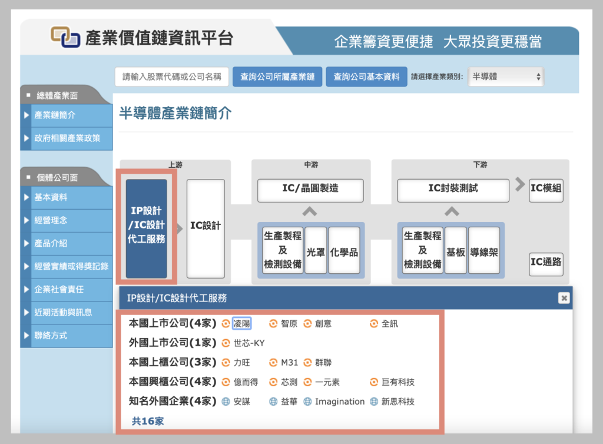Click the platform logo icon
Viewport: 603px width, 444px height.
(x=65, y=37)
